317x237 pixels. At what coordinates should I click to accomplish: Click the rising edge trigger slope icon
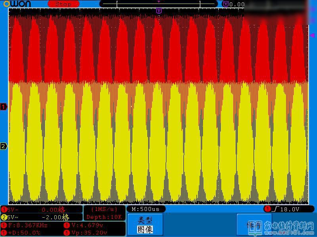point(275,209)
